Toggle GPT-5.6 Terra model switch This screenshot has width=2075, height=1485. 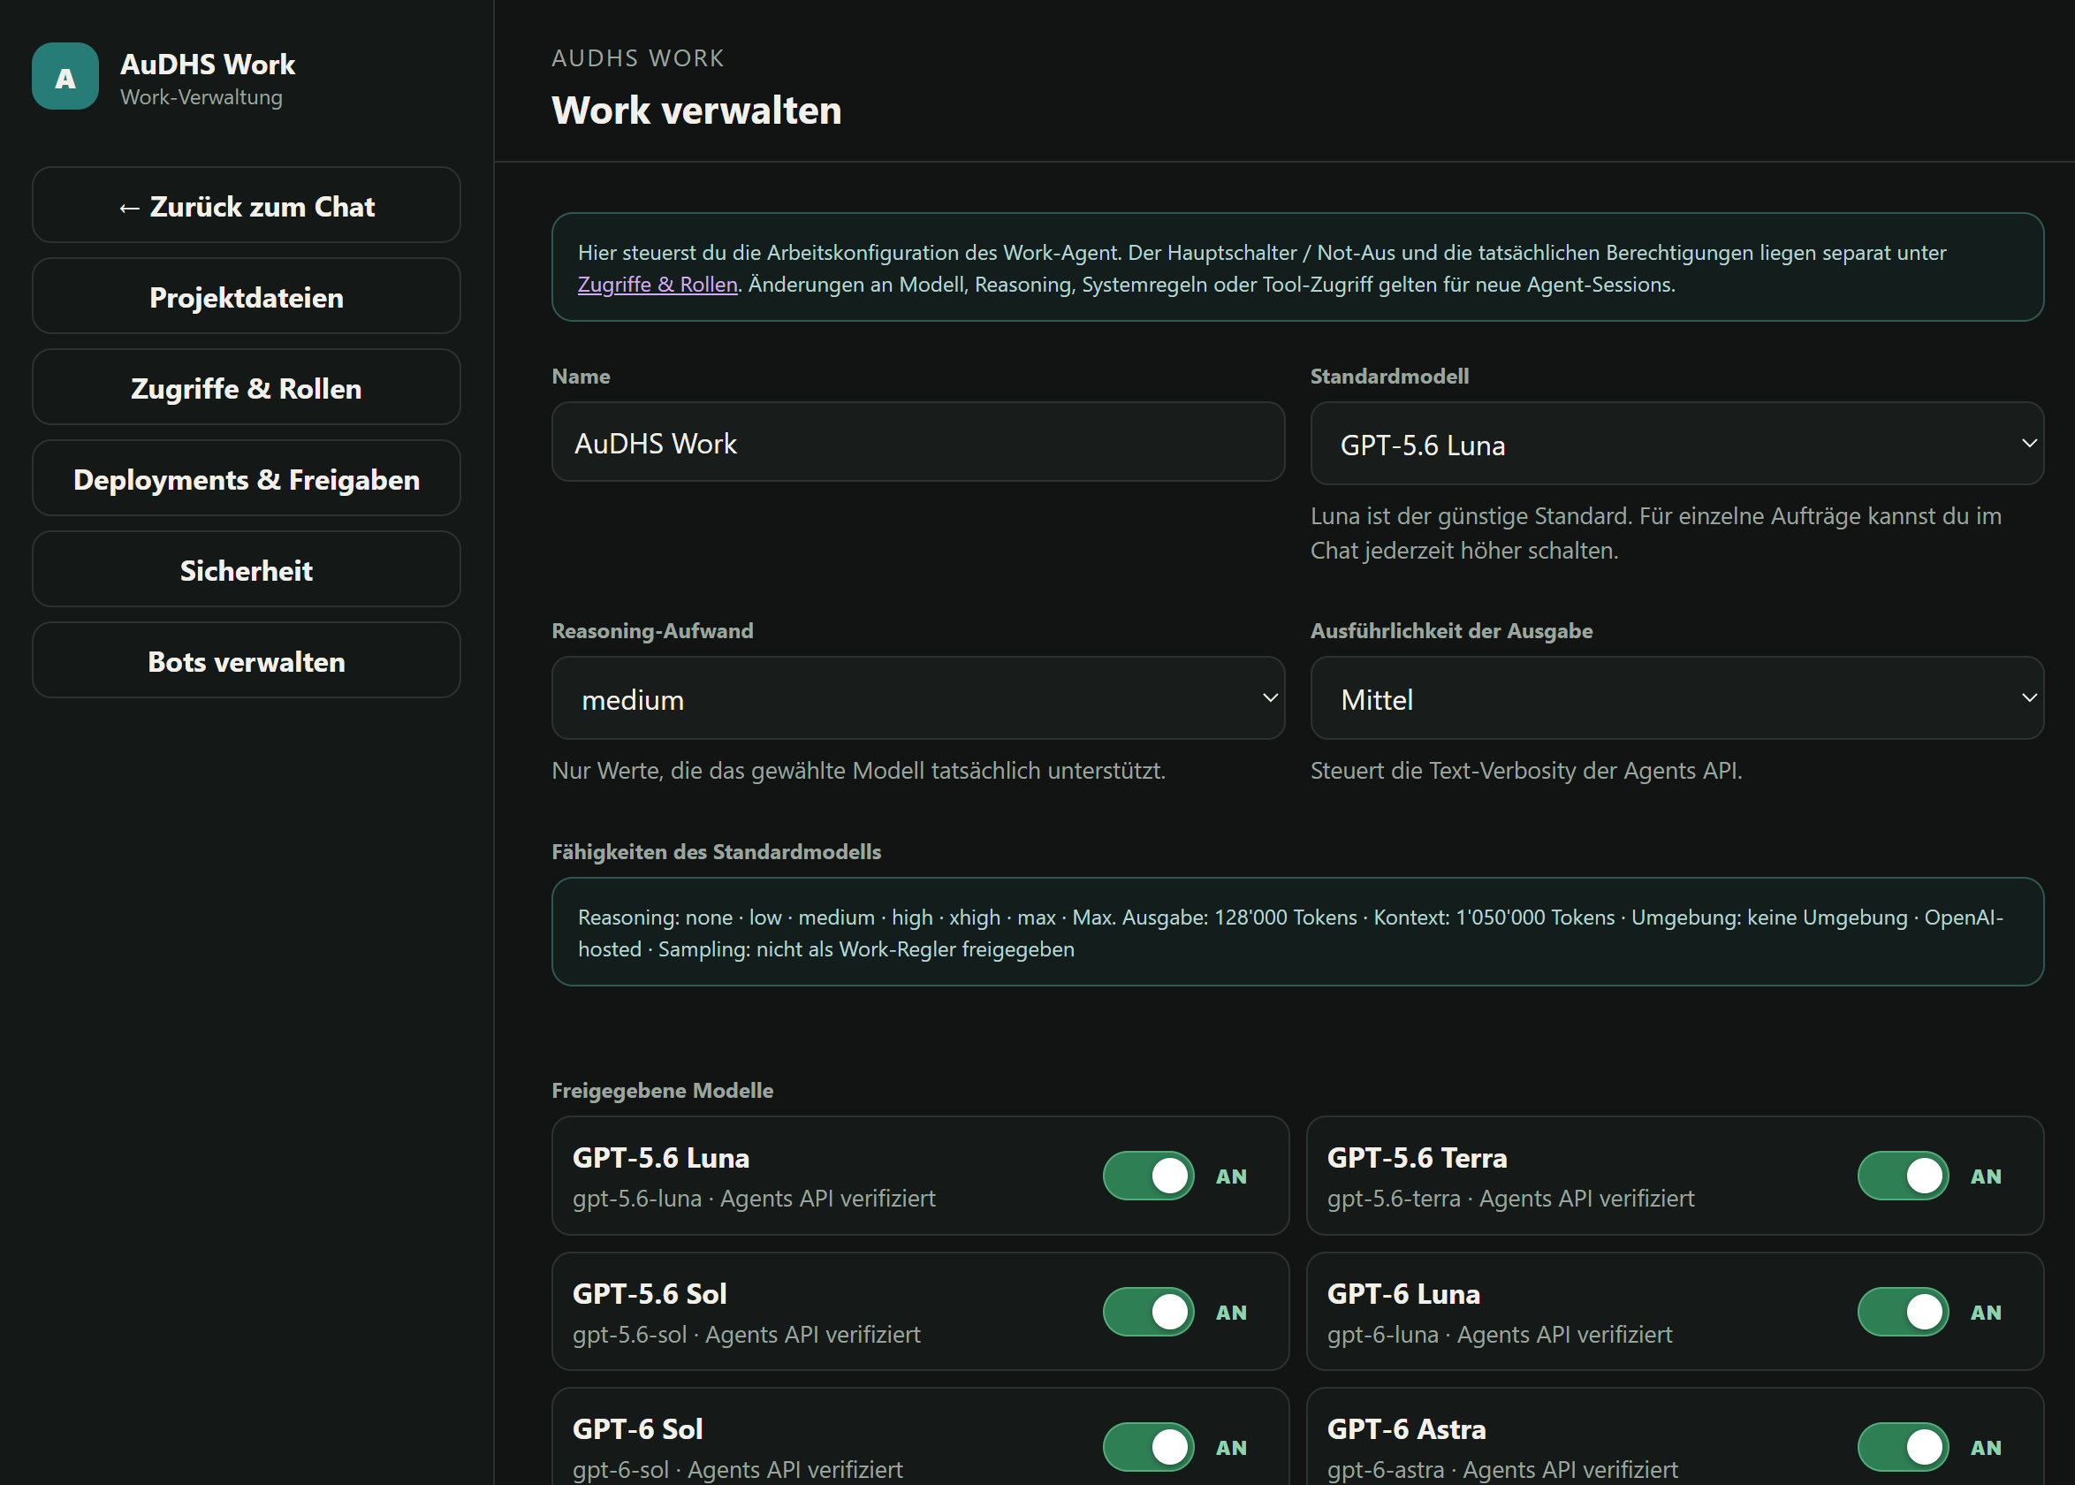[1904, 1176]
